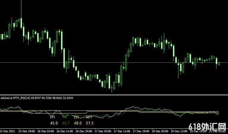Screen dimensions: 228x134
Task: Click the 16 Dec 19:00 time axis label
Action: (x=84, y=131)
